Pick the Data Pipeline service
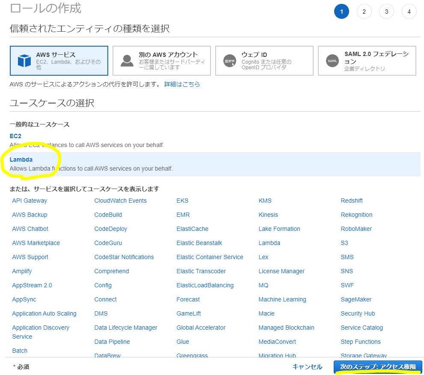The image size is (424, 375). 112,342
